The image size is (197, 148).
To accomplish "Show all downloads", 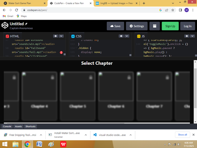I will click(x=182, y=135).
